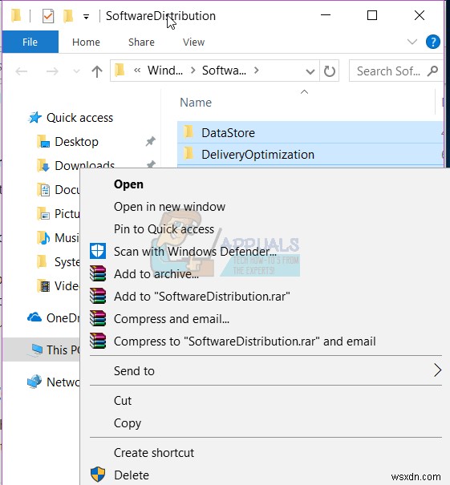
Task: Choose Compress and email... entry
Action: click(172, 319)
